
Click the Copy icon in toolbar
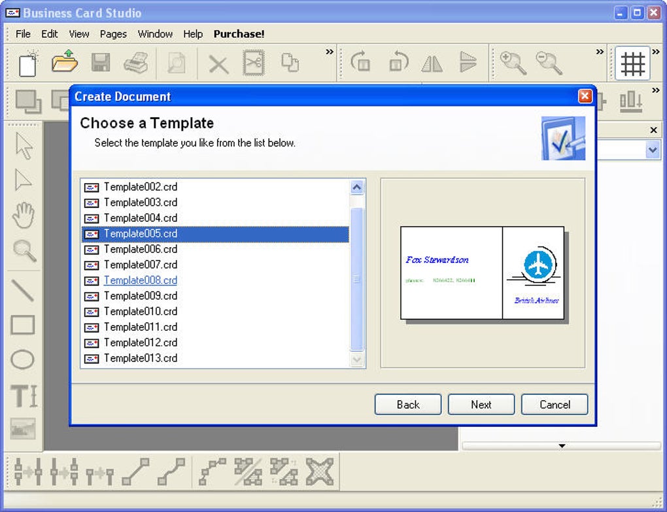click(290, 63)
